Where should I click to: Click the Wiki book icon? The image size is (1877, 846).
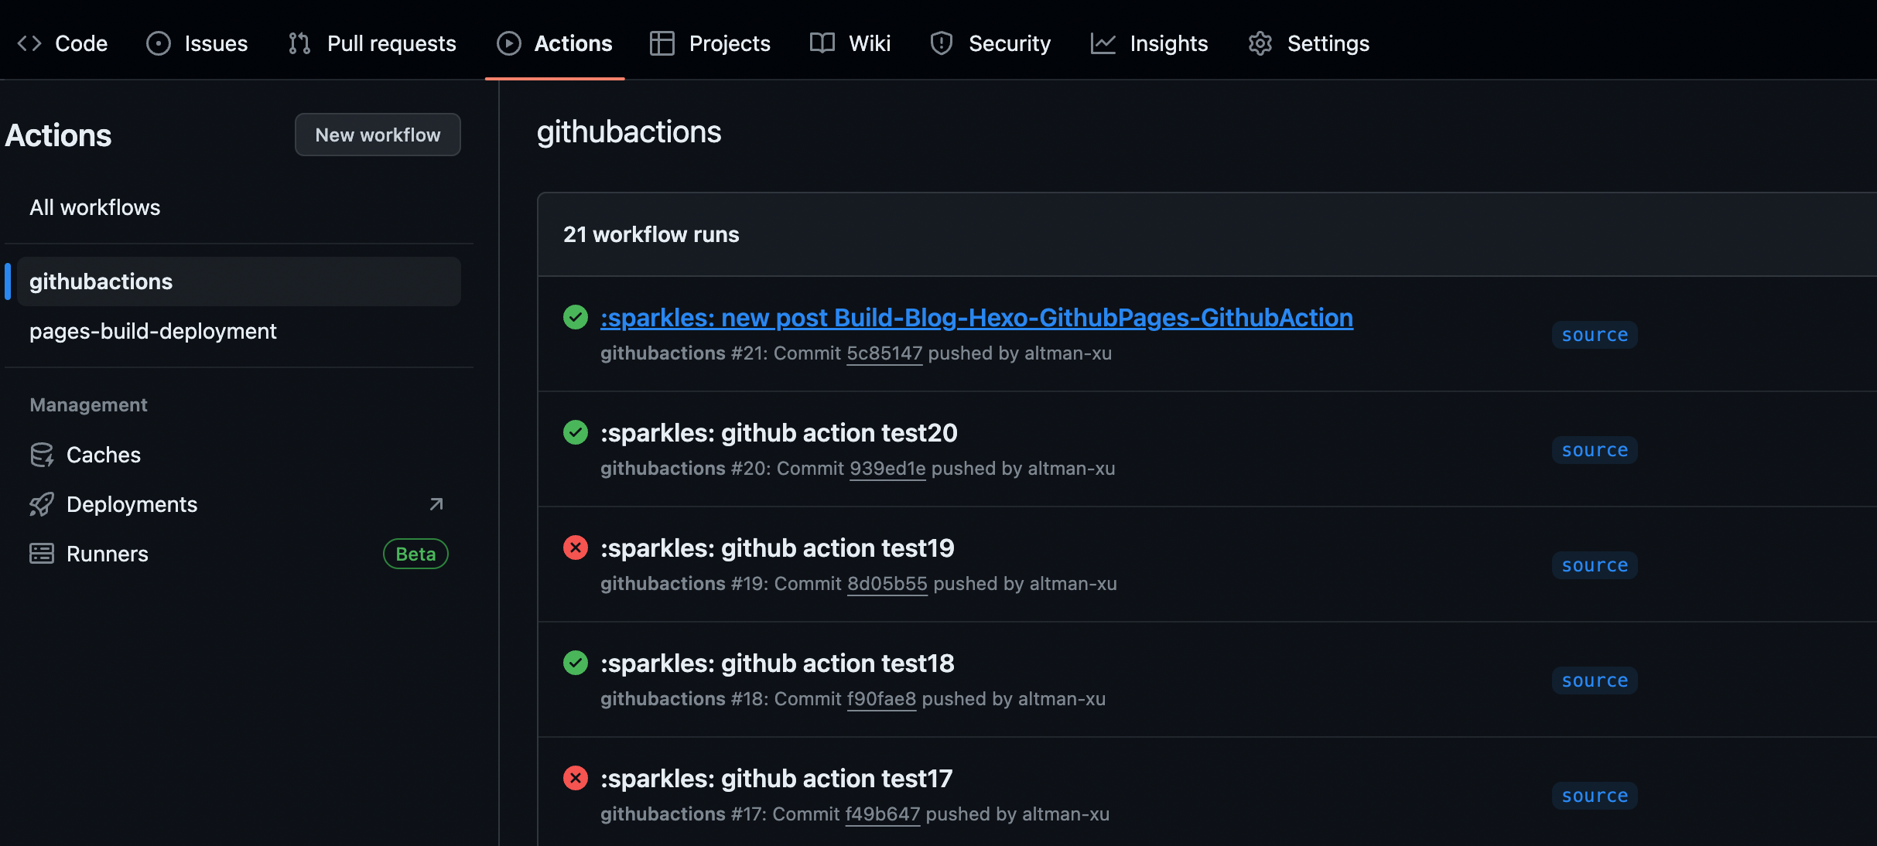(x=822, y=43)
